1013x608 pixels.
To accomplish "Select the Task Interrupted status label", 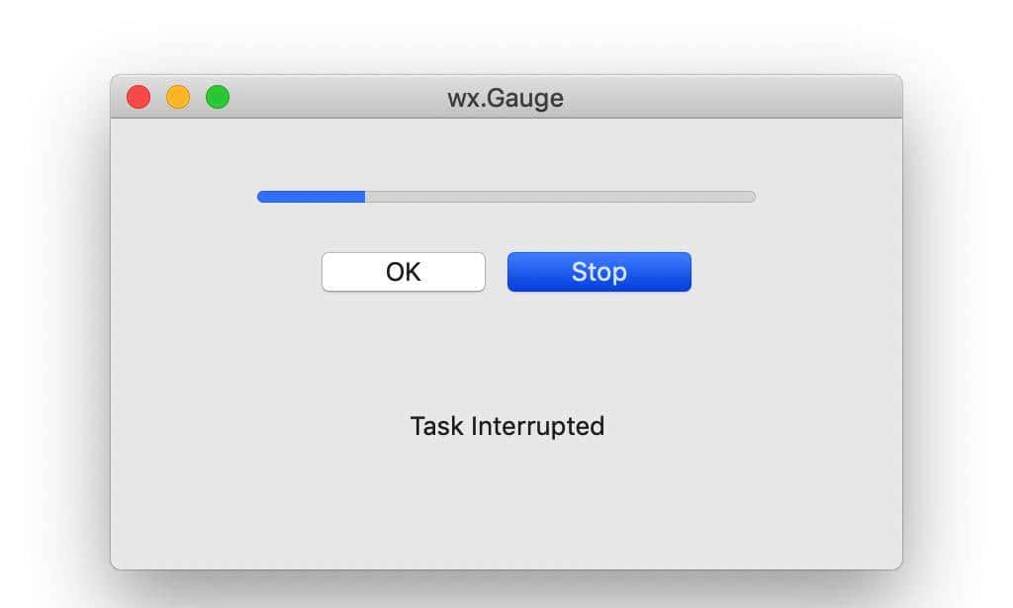I will pos(506,426).
